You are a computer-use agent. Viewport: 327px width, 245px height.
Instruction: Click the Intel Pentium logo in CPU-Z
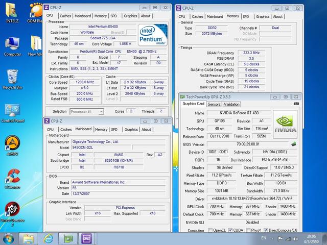coord(153,35)
